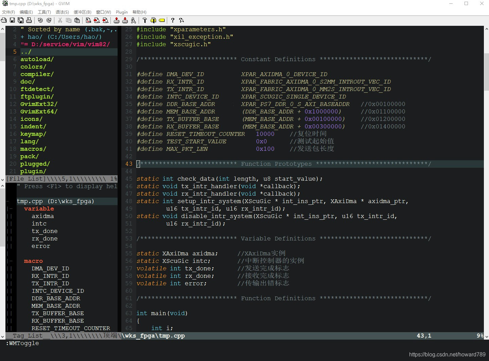Open the Plugin menu
Image resolution: width=489 pixels, height=361 pixels.
(x=122, y=12)
